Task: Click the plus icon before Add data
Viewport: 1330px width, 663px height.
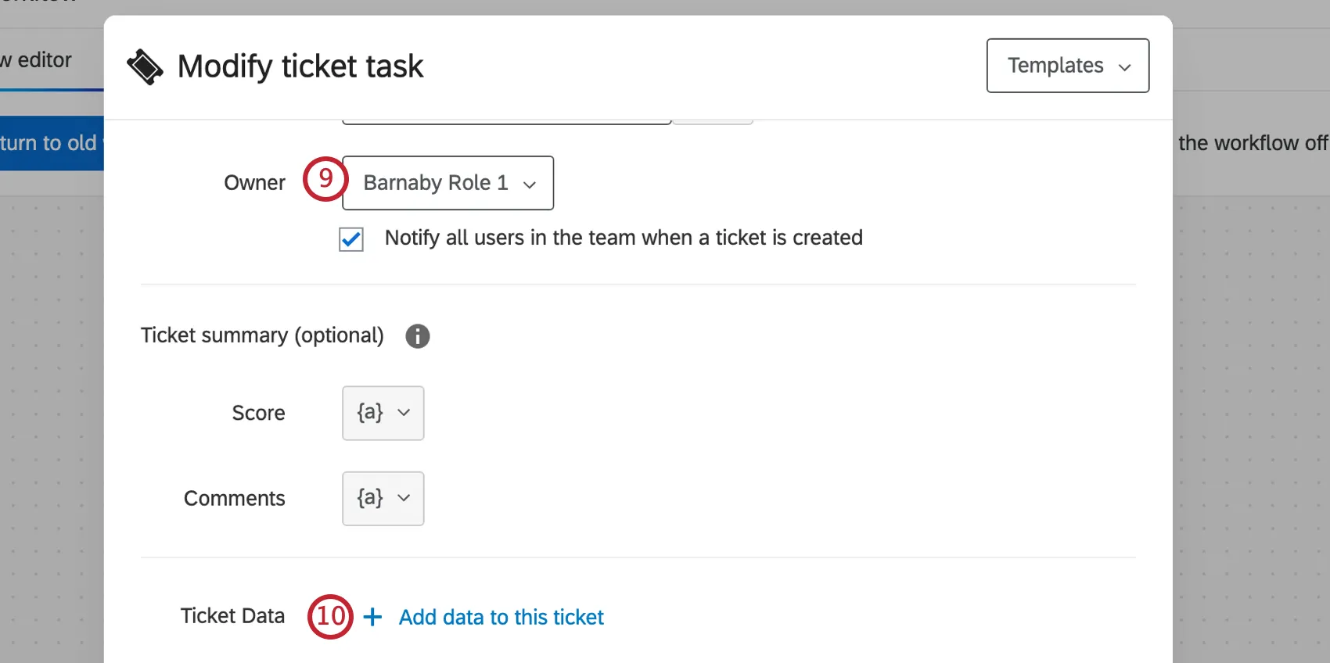Action: point(373,617)
